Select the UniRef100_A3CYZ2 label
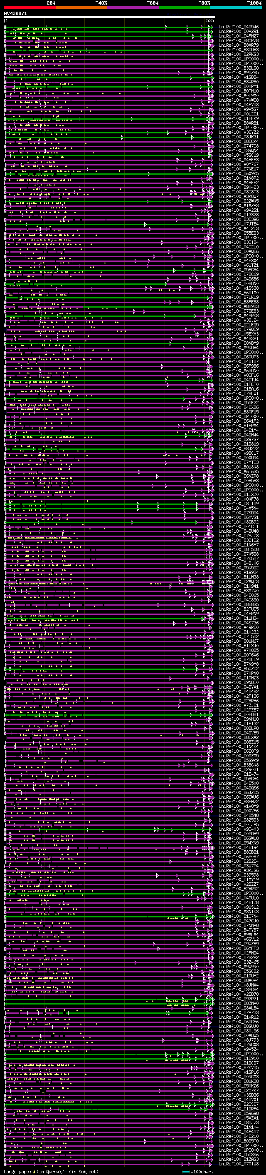This screenshot has height=1175, width=266. [x=239, y=132]
